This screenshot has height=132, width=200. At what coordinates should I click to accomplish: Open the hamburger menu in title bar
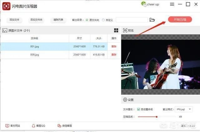point(172,4)
